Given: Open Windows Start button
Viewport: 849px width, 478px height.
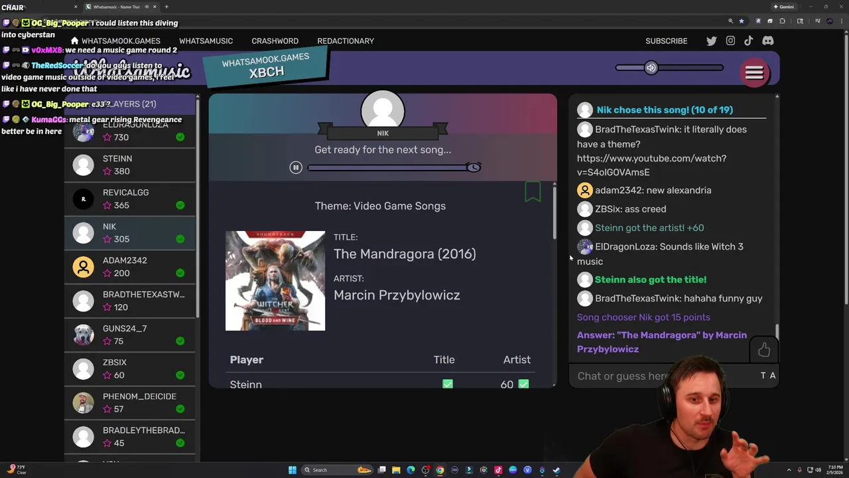Looking at the screenshot, I should (x=293, y=470).
